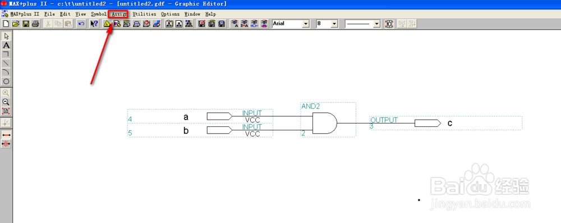This screenshot has height=223, width=561.
Task: Open a file using the folder icon
Action: point(16,24)
